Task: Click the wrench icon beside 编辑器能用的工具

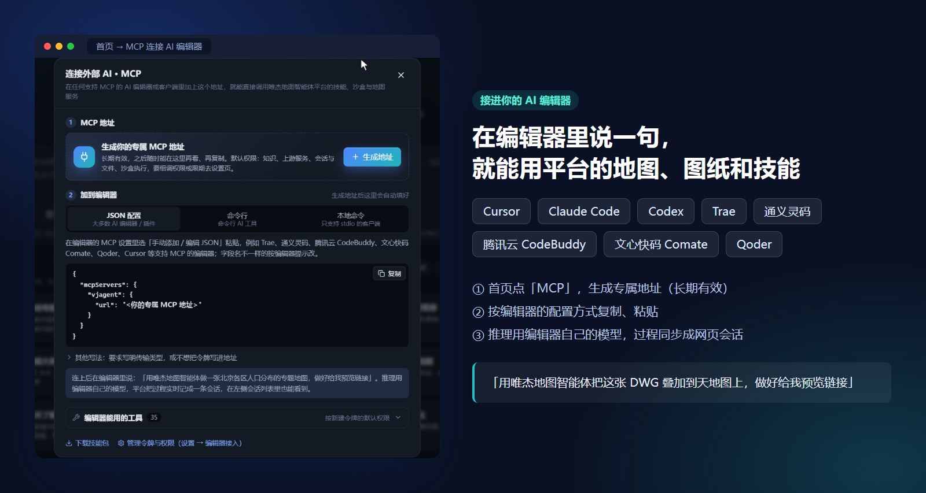Action: (x=76, y=417)
